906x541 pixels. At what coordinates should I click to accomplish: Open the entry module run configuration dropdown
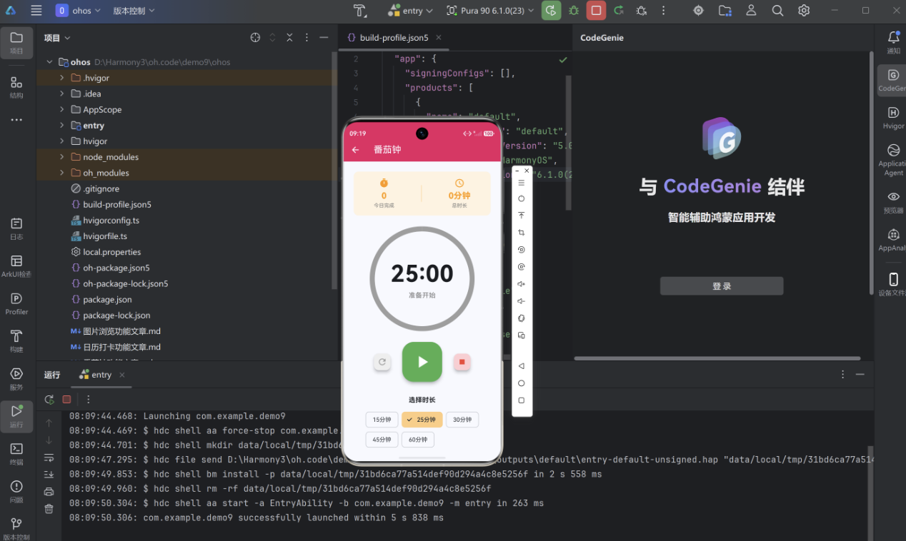tap(411, 11)
